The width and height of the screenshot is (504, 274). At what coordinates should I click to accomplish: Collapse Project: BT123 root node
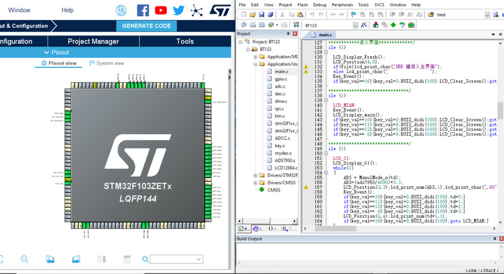click(x=241, y=42)
